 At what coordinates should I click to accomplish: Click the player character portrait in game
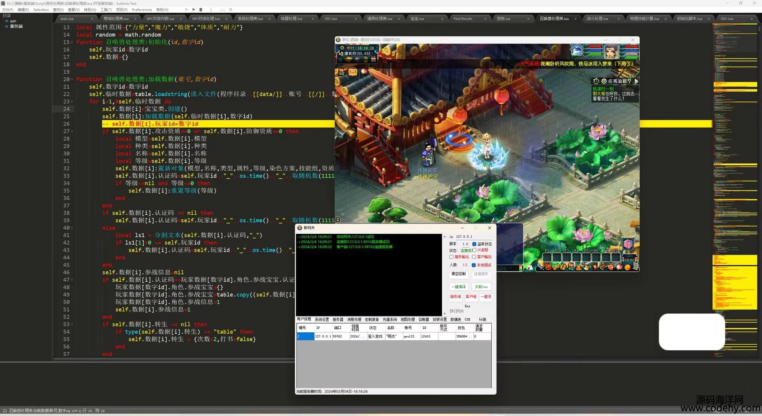pyautogui.click(x=611, y=52)
